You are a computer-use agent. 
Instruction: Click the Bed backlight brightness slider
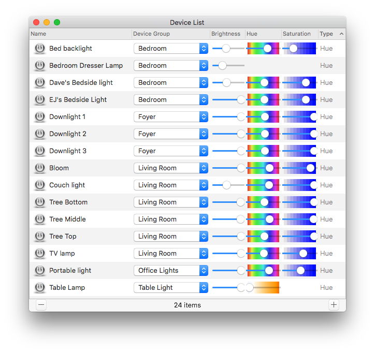(228, 49)
